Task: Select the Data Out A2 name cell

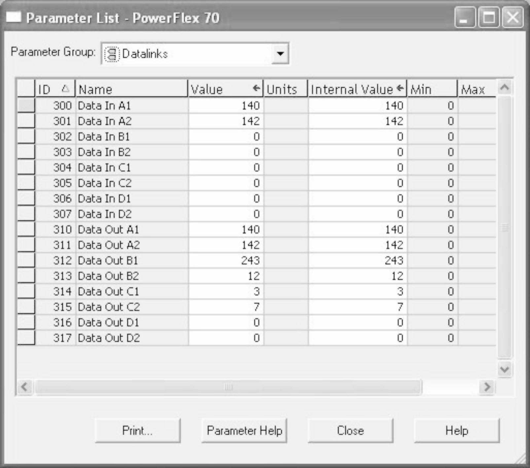Action: (x=132, y=245)
